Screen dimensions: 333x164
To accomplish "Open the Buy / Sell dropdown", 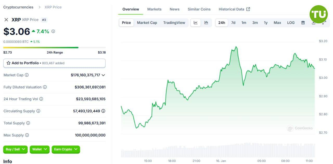I will (15, 149).
